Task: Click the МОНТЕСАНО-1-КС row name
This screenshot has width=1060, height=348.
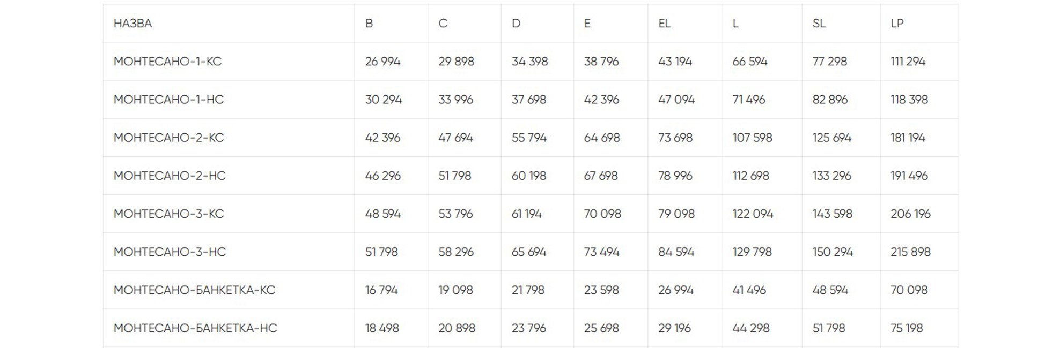Action: coord(167,62)
